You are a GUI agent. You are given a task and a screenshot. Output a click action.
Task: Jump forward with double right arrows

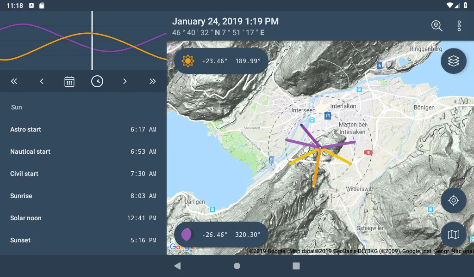tap(153, 82)
